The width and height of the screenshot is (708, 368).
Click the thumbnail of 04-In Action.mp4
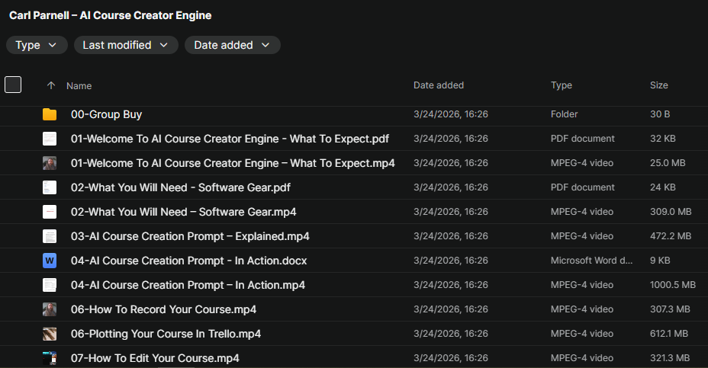(x=50, y=285)
